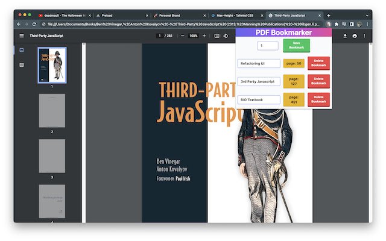Open a new browser tab
Viewport: 386px width, 241px height.
click(329, 16)
